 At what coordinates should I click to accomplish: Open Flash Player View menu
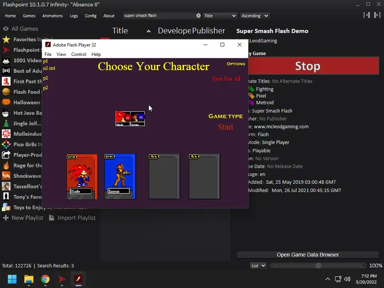coord(61,54)
